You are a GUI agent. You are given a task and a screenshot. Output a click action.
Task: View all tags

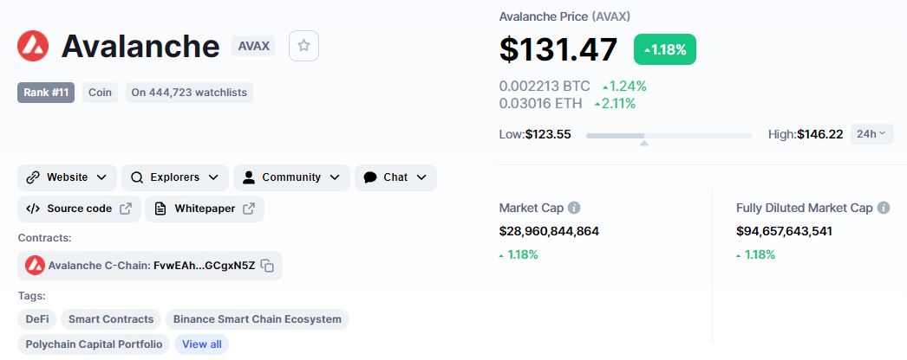click(201, 344)
